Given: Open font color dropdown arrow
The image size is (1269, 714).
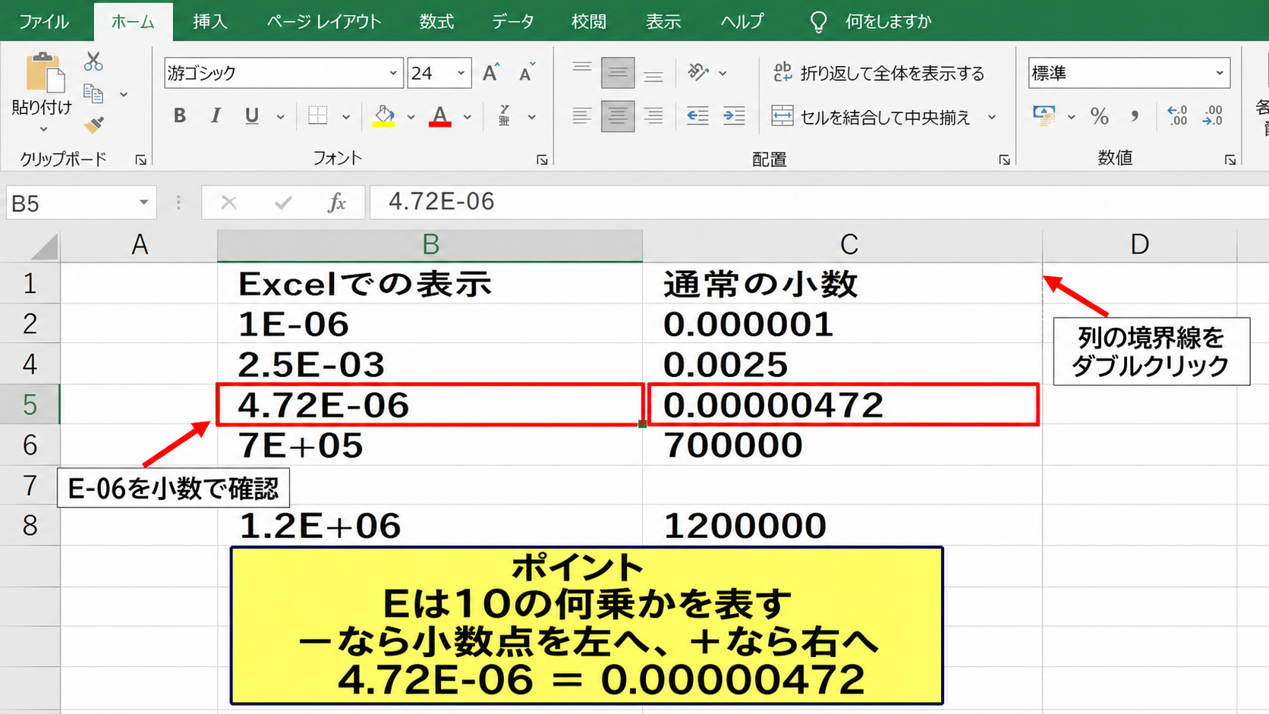Looking at the screenshot, I should 468,117.
